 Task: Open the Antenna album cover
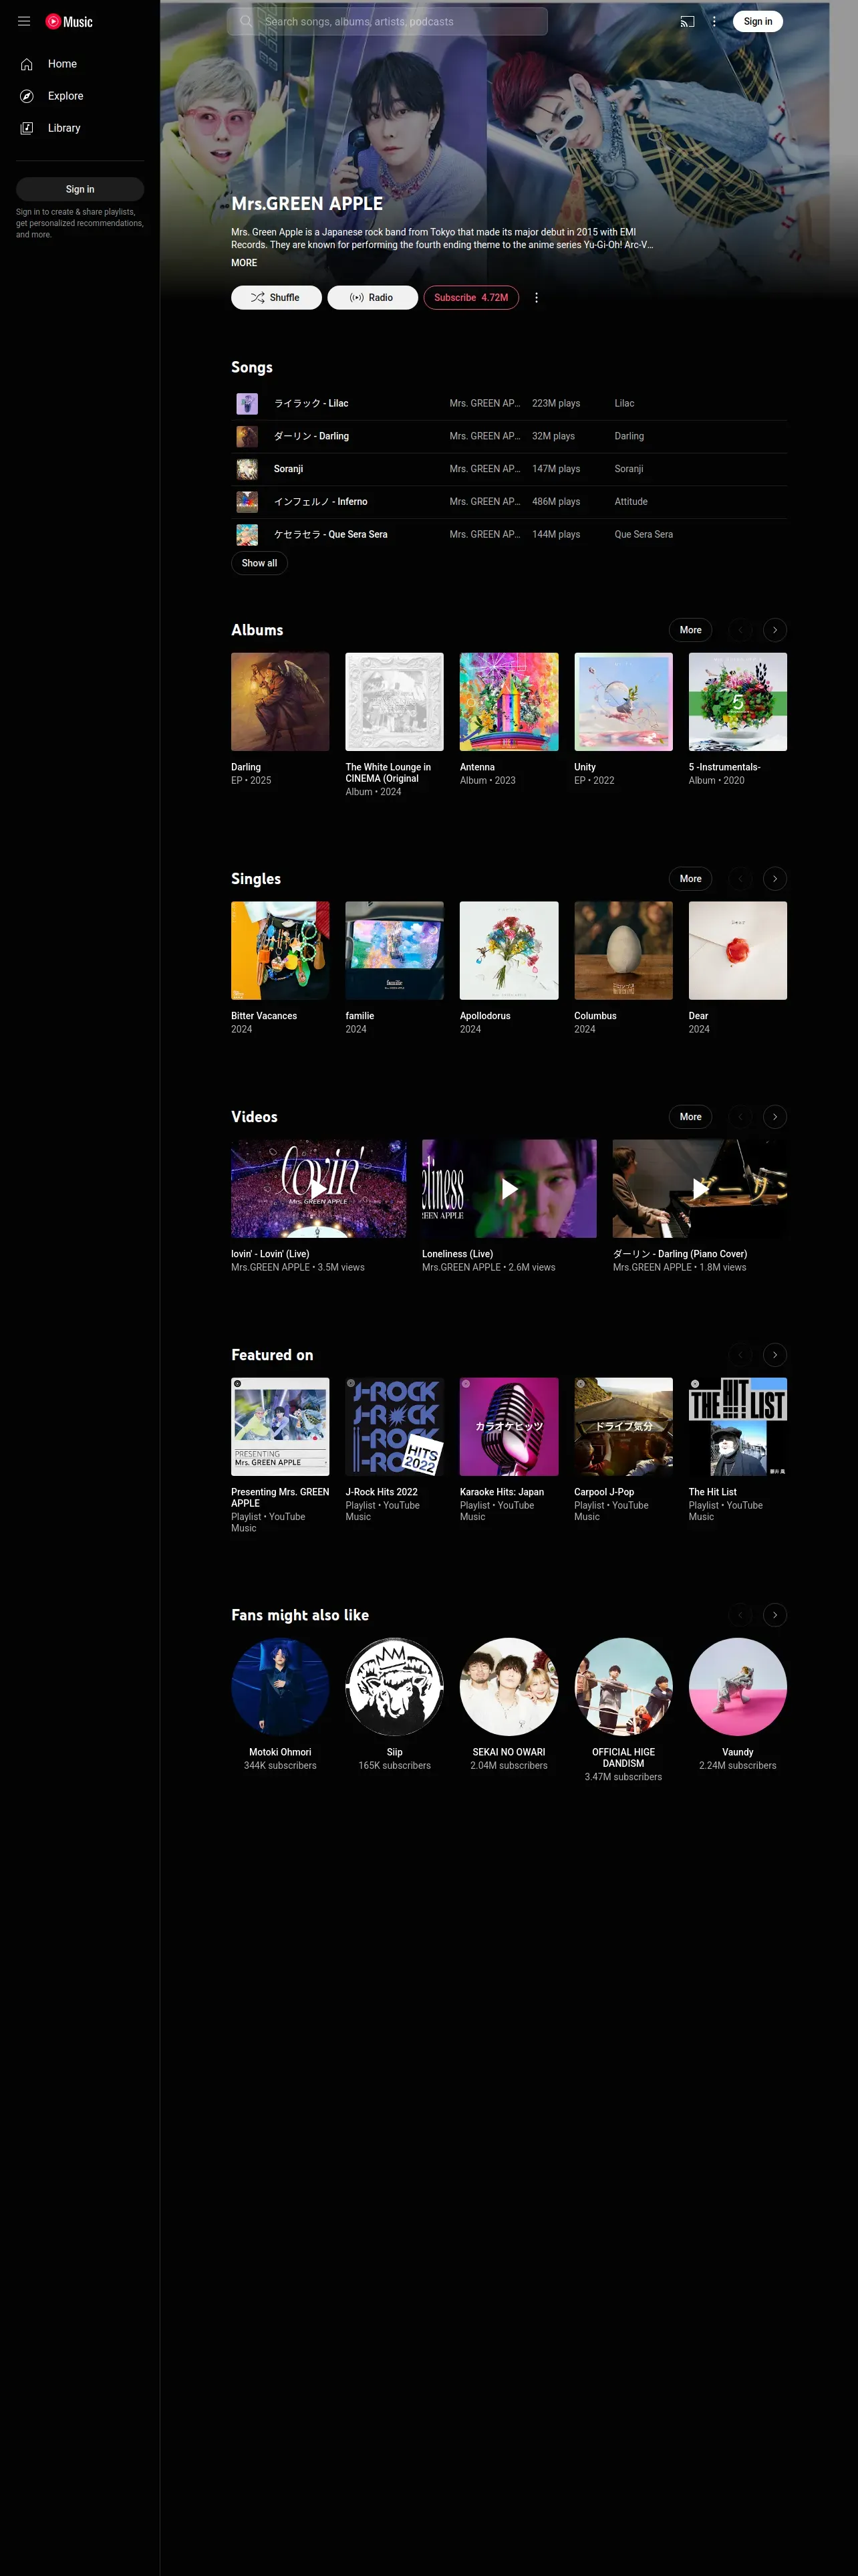509,702
